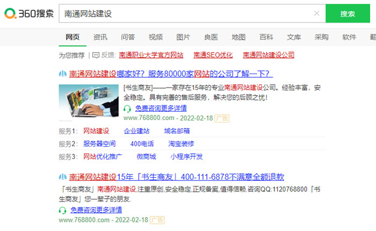Click the icon before the 15年 result title

pos(63,177)
